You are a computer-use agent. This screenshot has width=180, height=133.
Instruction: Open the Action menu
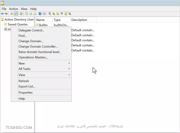(x=14, y=9)
